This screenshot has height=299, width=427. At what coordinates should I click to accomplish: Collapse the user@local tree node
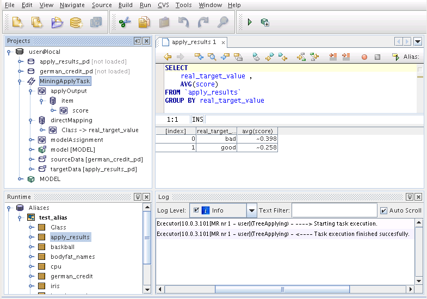click(x=9, y=52)
